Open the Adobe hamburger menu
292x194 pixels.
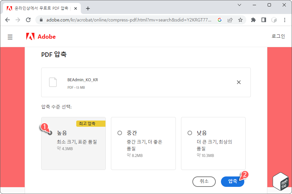tap(10, 37)
